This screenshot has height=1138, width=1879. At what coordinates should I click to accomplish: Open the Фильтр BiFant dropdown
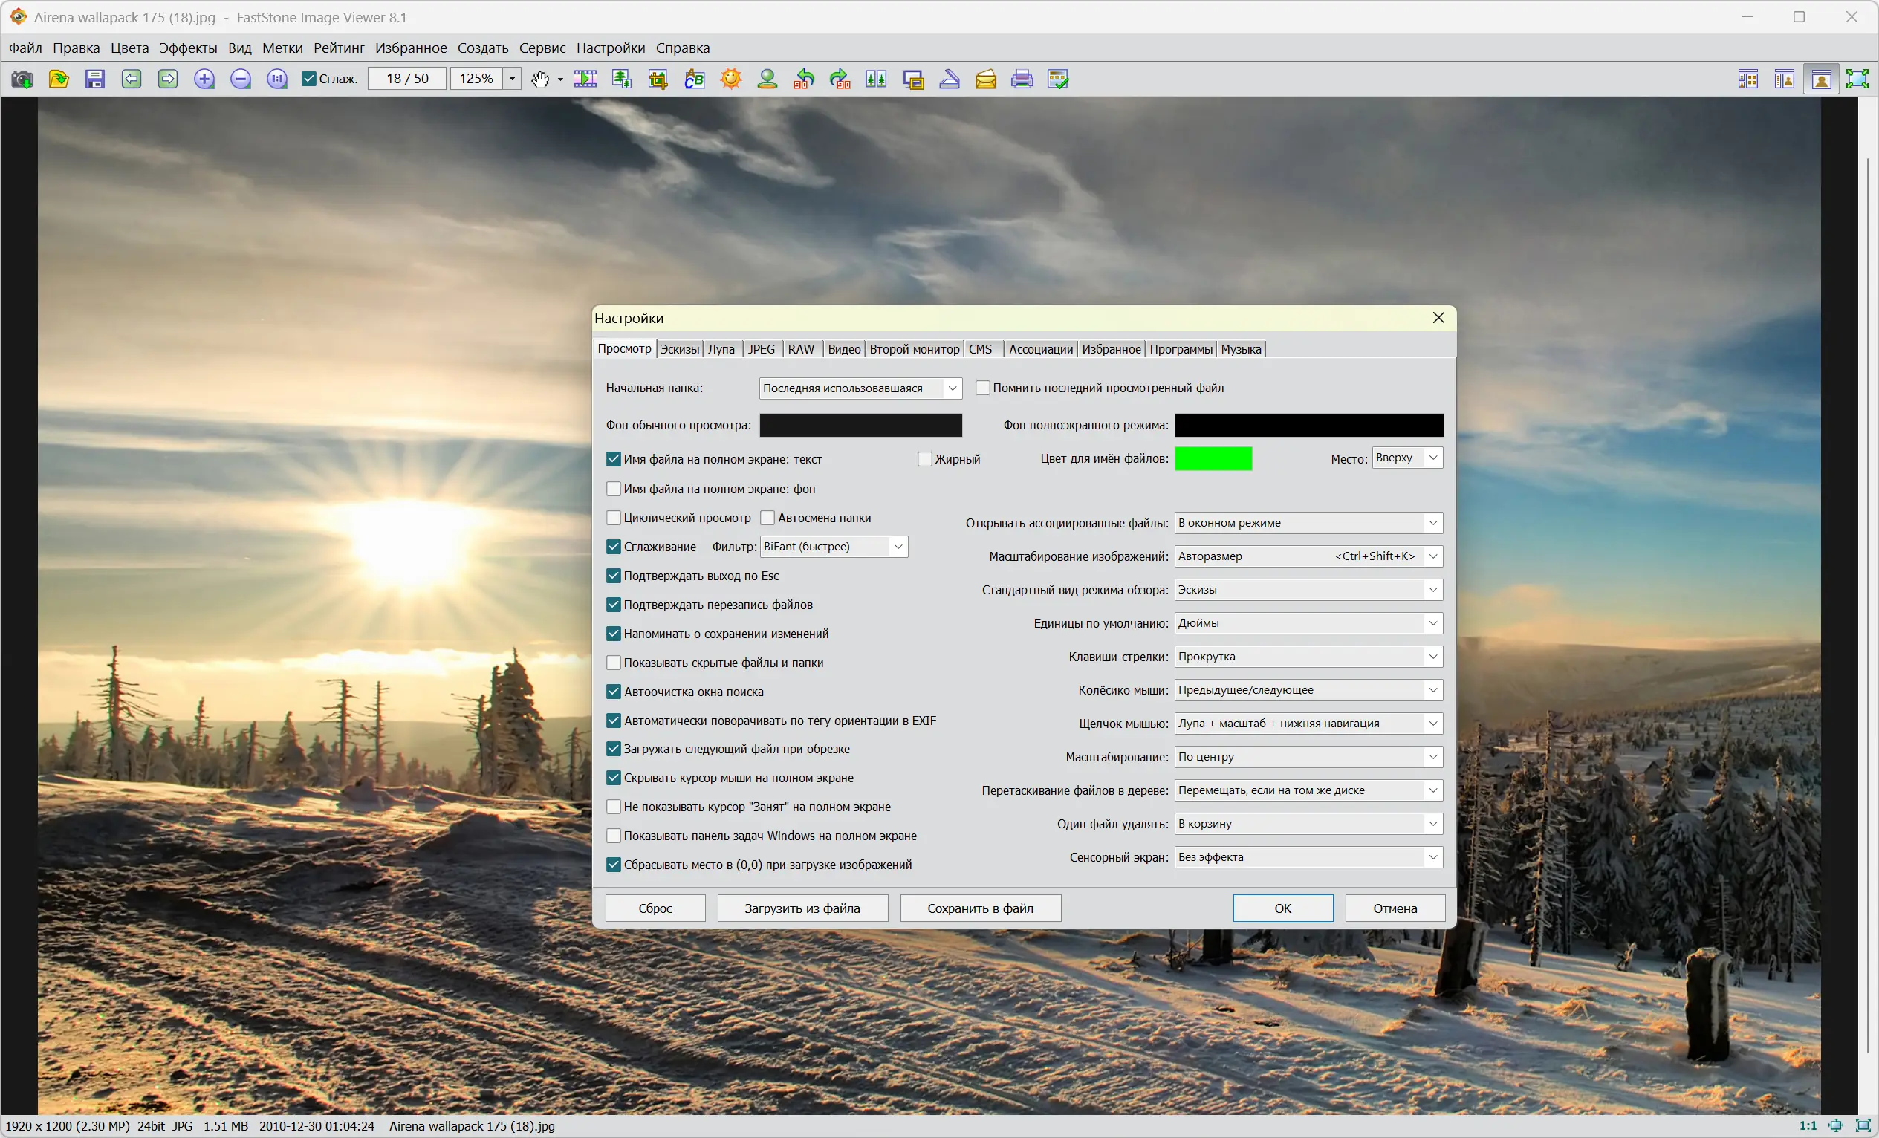tap(898, 547)
